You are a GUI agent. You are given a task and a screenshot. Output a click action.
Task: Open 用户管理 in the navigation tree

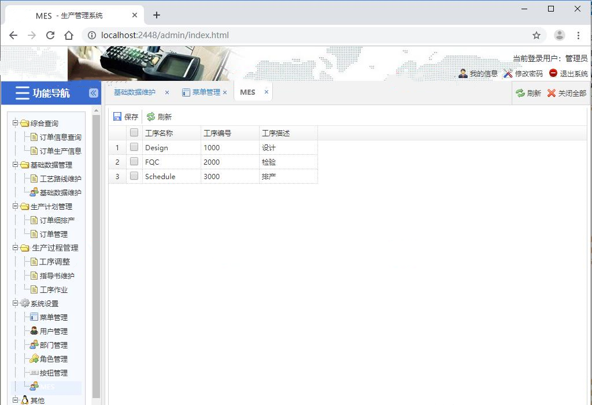[x=53, y=331]
